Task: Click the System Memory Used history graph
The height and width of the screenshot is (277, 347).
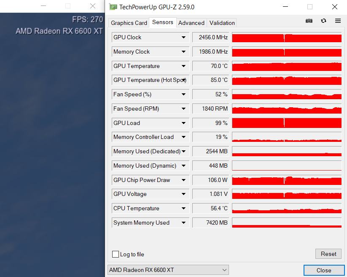Action: click(287, 223)
